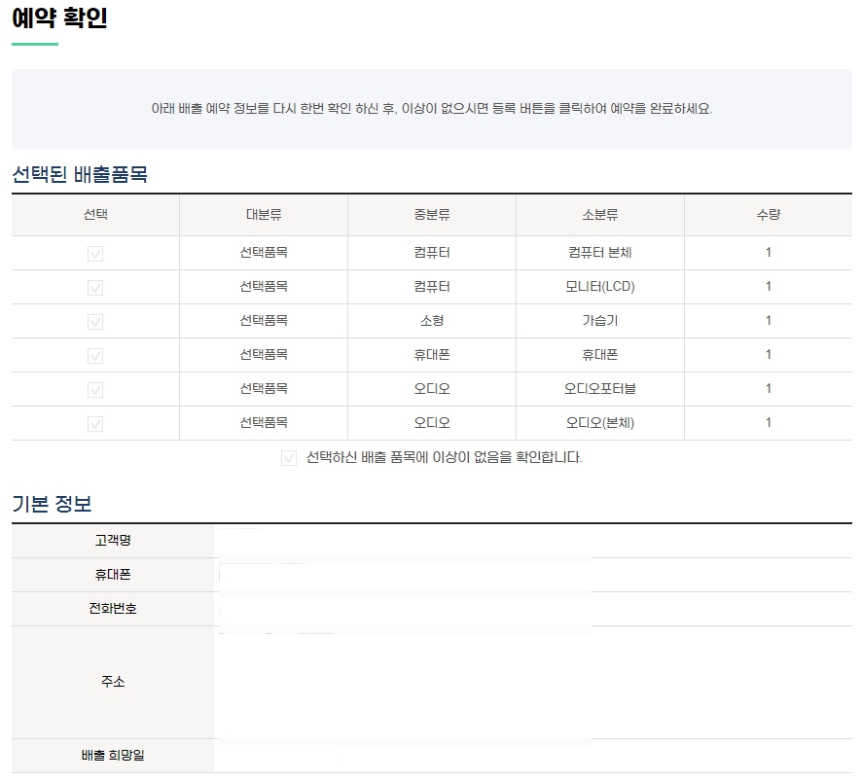This screenshot has height=781, width=862.
Task: Toggle checkbox in 모니터(LCD) row
Action: [x=95, y=288]
